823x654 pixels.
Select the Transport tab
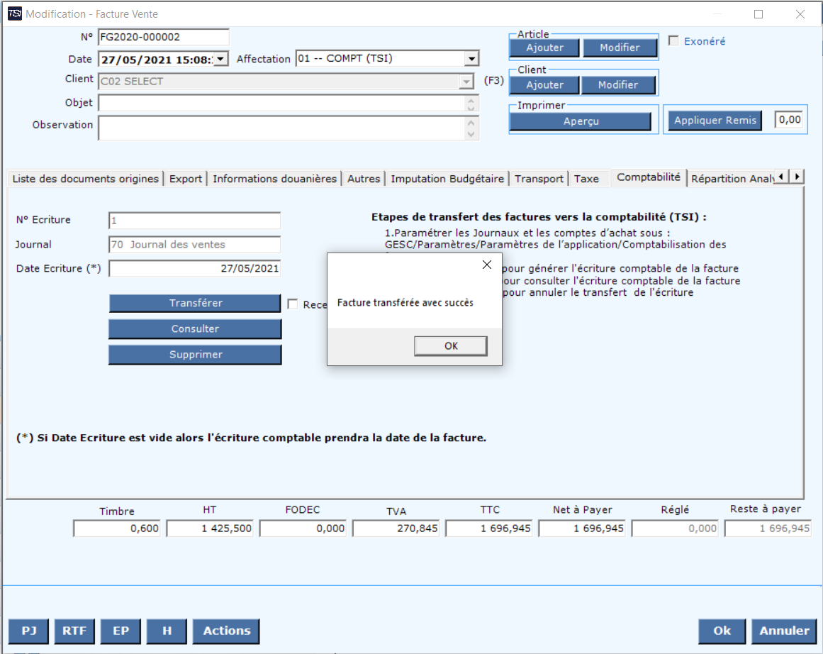(539, 179)
